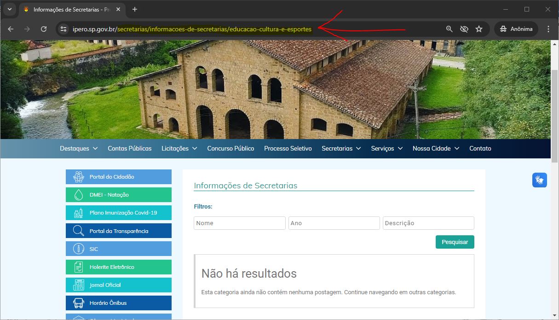The image size is (559, 320).
Task: Go to the Concurso Público page
Action: (x=231, y=148)
